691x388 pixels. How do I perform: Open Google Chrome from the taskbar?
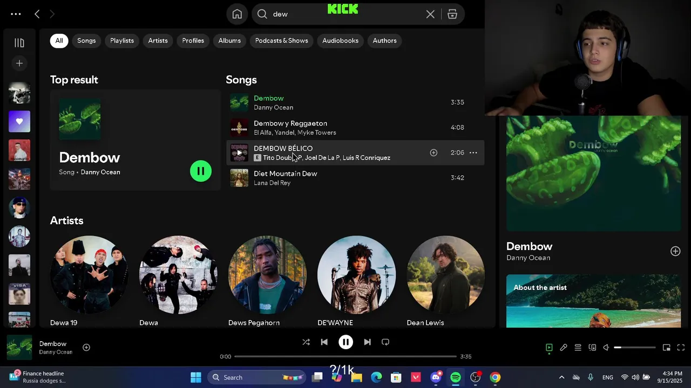coord(495,377)
